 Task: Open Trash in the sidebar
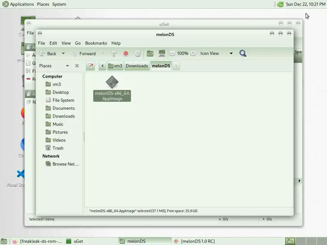pyautogui.click(x=60, y=148)
